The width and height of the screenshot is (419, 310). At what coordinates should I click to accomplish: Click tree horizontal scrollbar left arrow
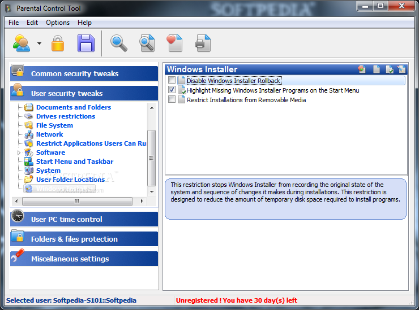pyautogui.click(x=16, y=201)
